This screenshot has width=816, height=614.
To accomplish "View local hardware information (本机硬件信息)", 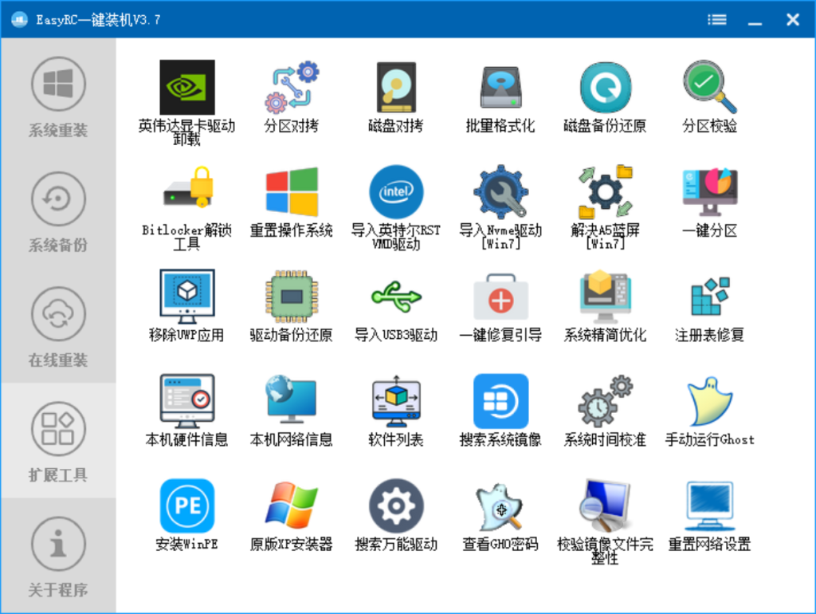I will pyautogui.click(x=186, y=403).
